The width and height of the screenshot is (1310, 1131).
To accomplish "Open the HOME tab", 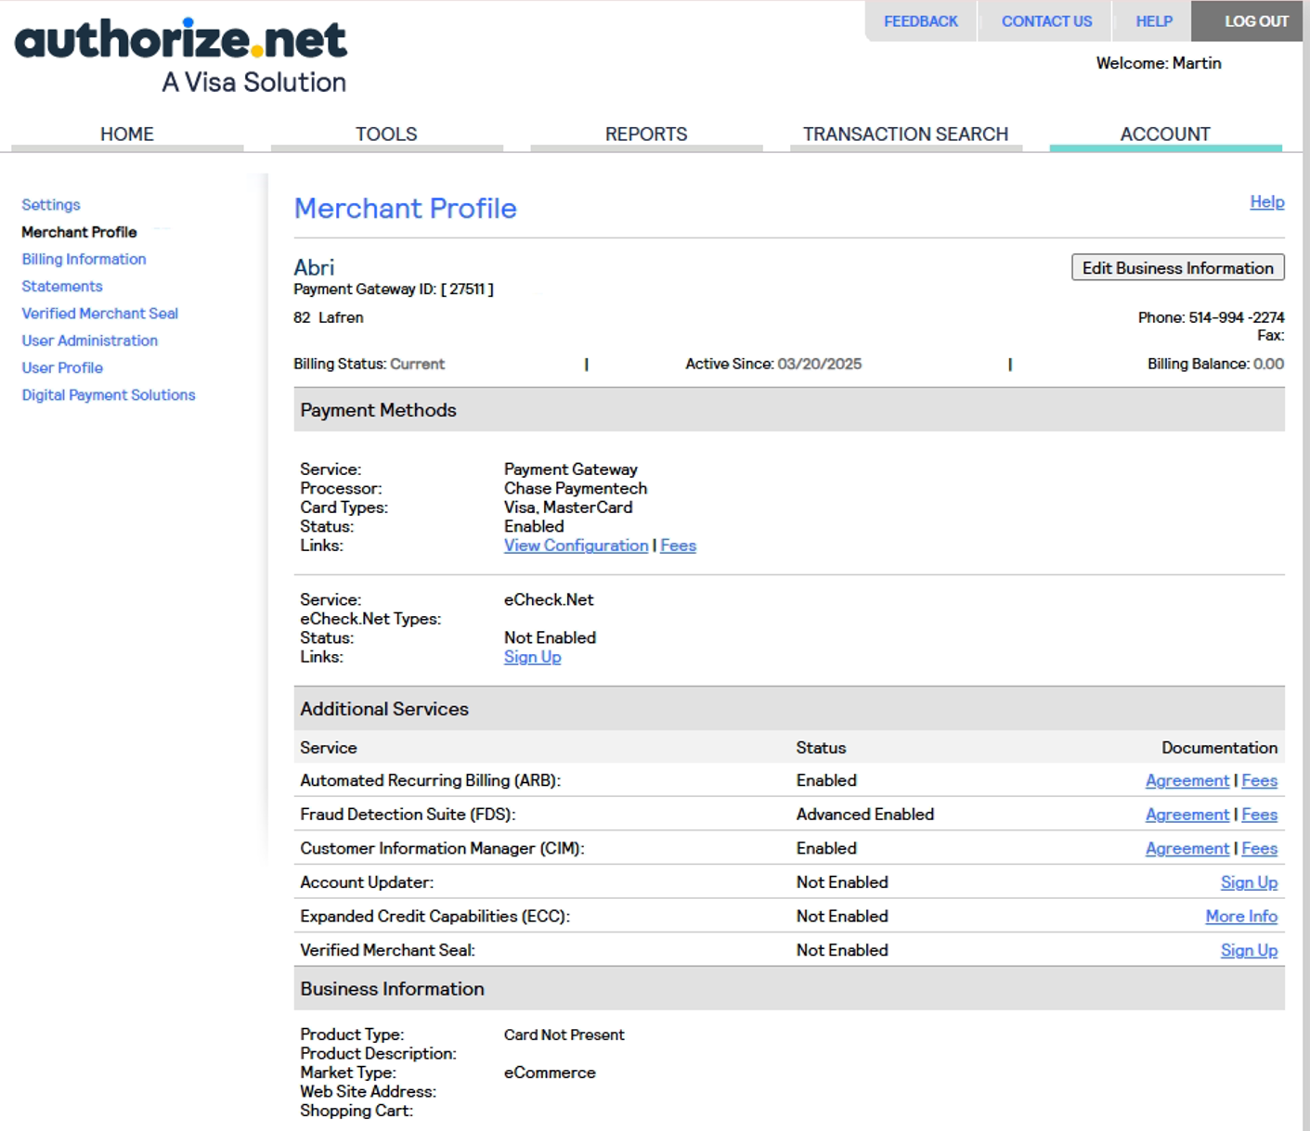I will point(127,134).
